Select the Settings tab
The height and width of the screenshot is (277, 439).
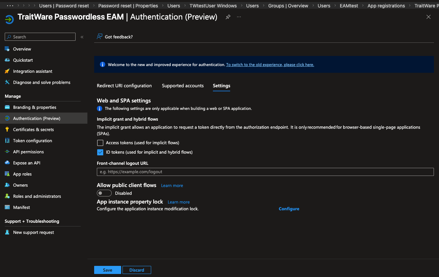[221, 86]
